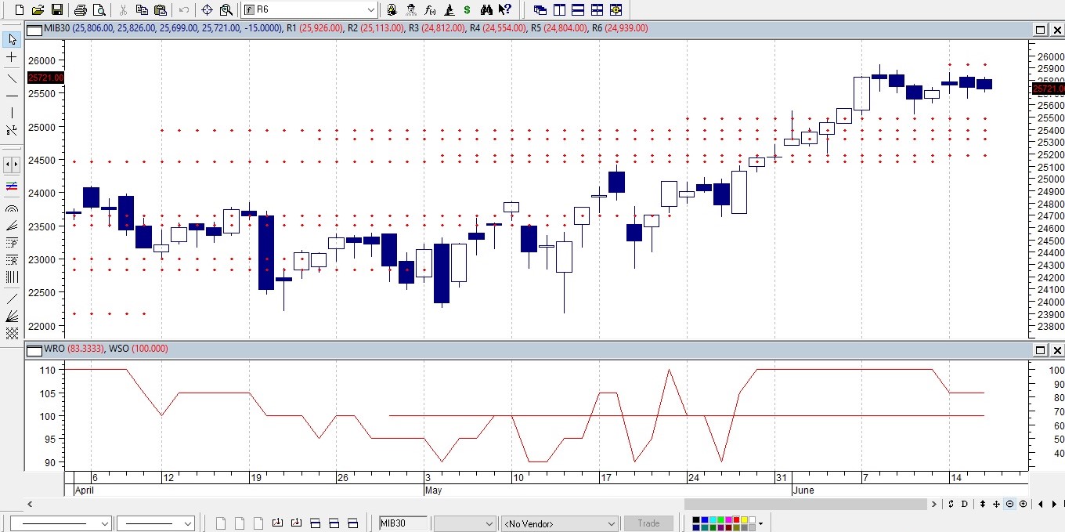The height and width of the screenshot is (532, 1065).
Task: Maximize the WRO indicator pane
Action: pos(1040,350)
